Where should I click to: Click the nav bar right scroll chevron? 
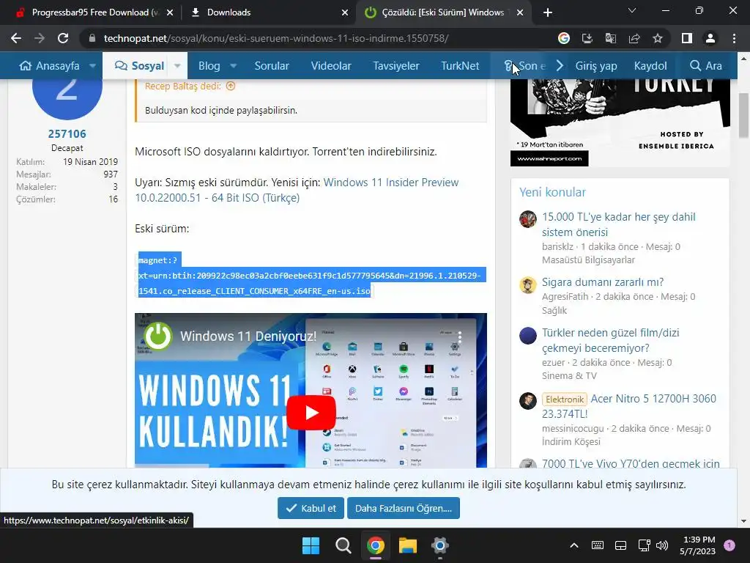click(560, 65)
